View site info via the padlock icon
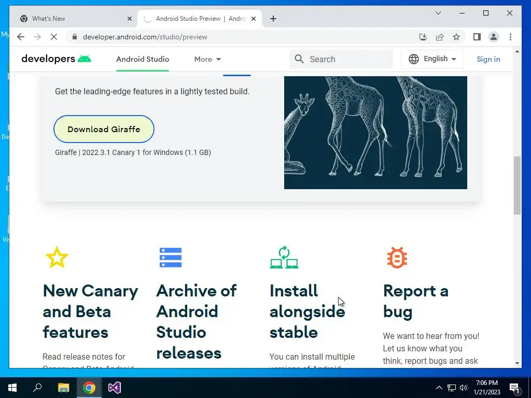This screenshot has width=531, height=398. point(75,37)
